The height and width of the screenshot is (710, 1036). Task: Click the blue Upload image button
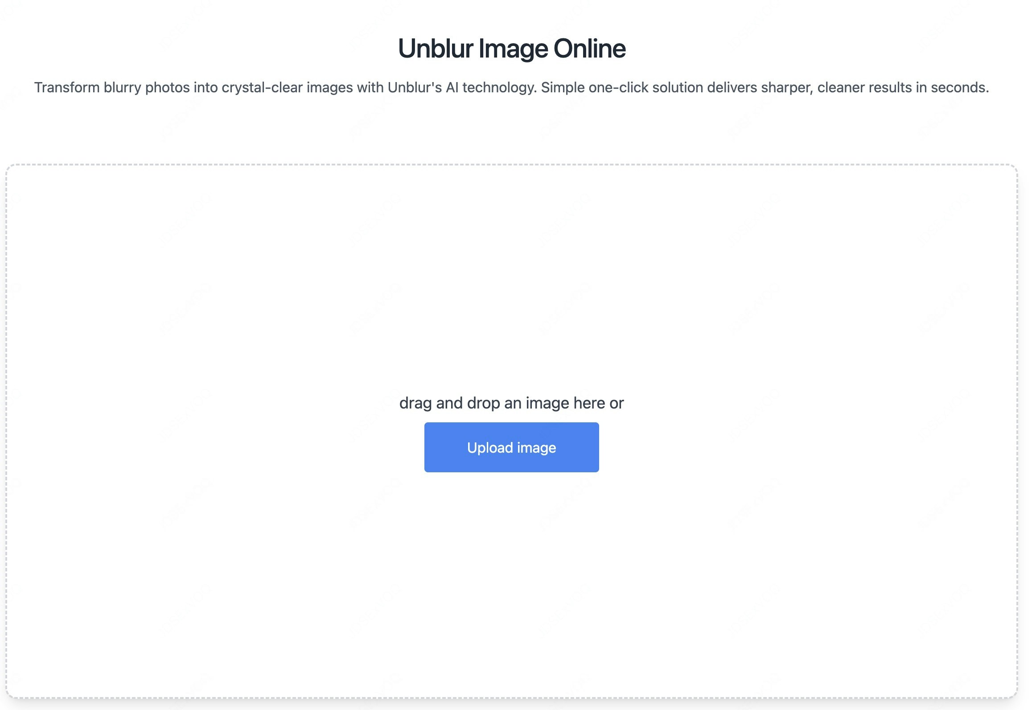tap(511, 447)
